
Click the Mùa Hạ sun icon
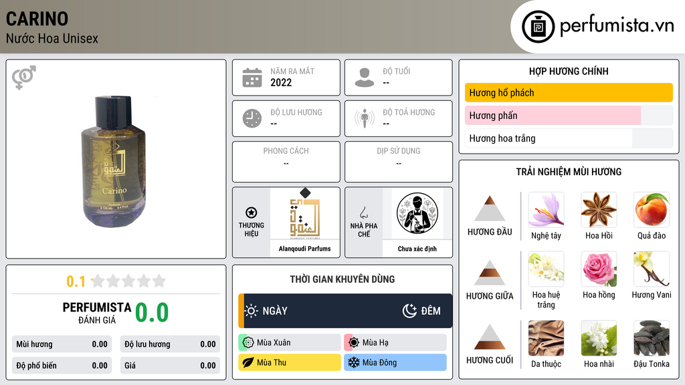[x=354, y=343]
